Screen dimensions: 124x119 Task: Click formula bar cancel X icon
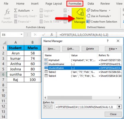tap(35, 35)
